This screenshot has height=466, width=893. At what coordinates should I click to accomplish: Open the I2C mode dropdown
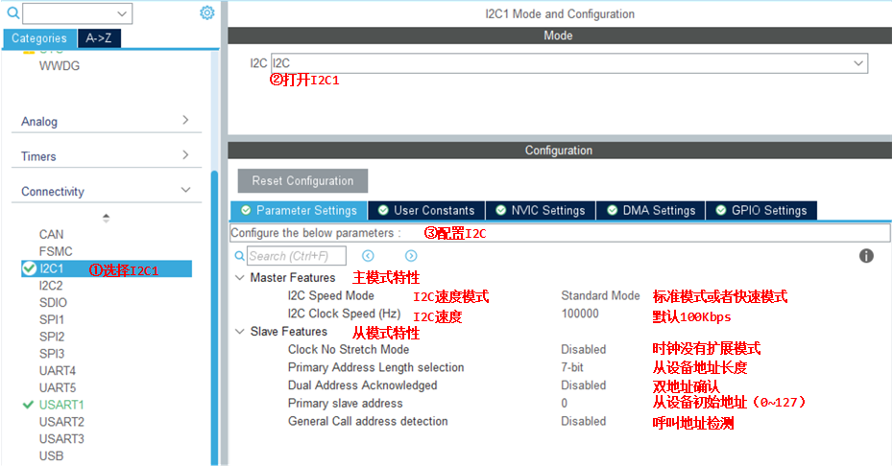pyautogui.click(x=857, y=63)
